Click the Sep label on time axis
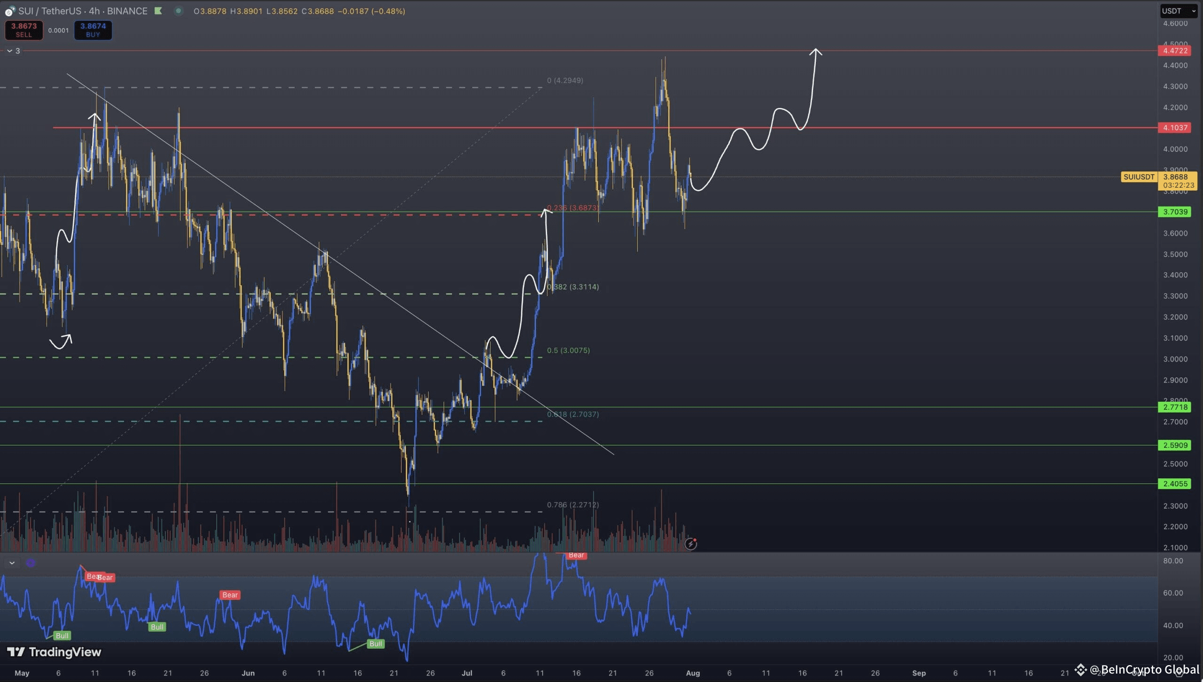The height and width of the screenshot is (682, 1203). [919, 673]
